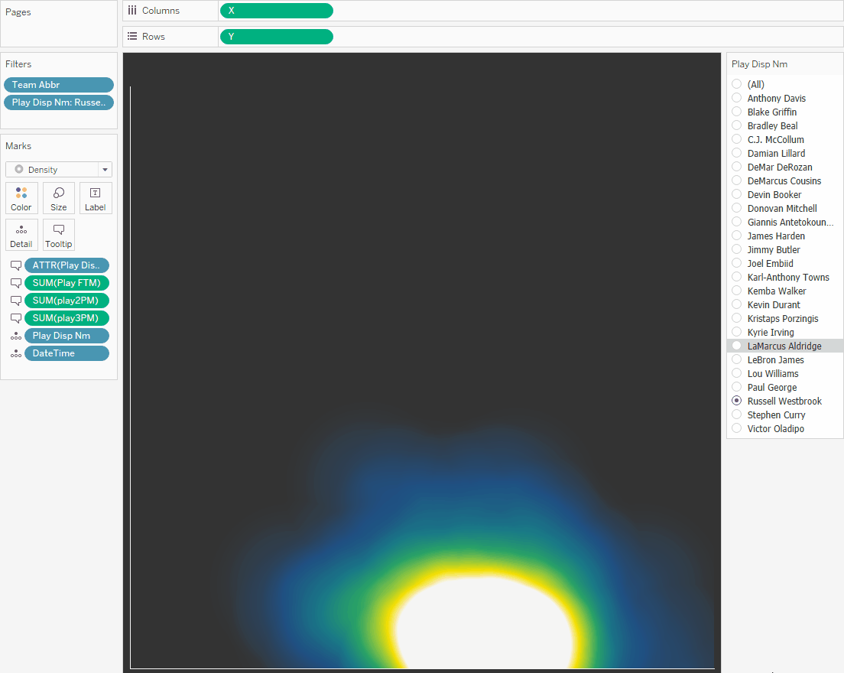The image size is (844, 673).
Task: Click the SUM(play2PM) marks pill
Action: tap(67, 301)
